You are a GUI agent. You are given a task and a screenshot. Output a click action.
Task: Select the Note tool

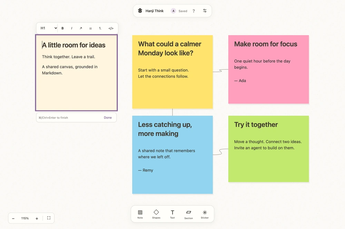pos(140,214)
